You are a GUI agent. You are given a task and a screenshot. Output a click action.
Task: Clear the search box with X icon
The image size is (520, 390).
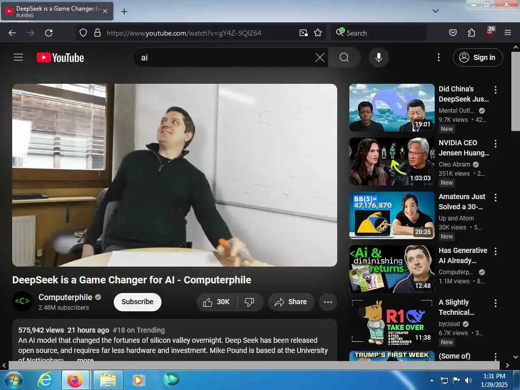320,57
